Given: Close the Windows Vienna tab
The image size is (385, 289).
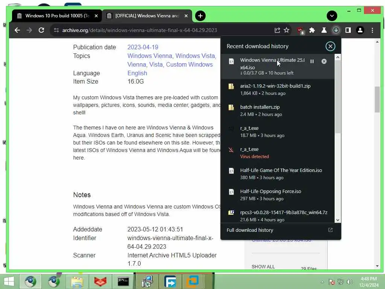Looking at the screenshot, I should click(186, 16).
